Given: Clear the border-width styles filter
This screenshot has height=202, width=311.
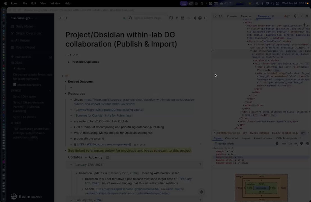Looking at the screenshot, I should coord(277,144).
